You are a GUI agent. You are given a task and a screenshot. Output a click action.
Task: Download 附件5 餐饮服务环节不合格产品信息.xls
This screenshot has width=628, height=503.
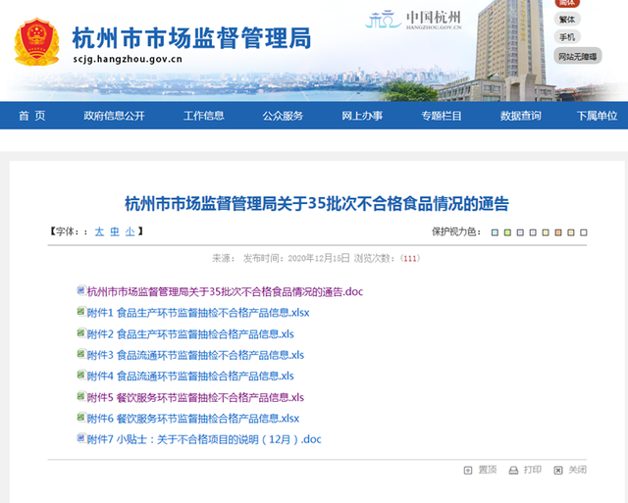(x=195, y=397)
